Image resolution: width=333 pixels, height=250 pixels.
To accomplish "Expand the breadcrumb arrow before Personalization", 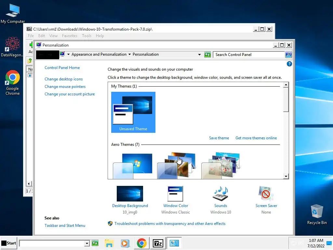I will [x=129, y=54].
